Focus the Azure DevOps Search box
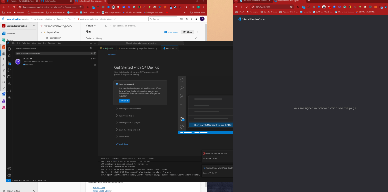Image resolution: width=388 pixels, height=192 pixels. [163, 19]
